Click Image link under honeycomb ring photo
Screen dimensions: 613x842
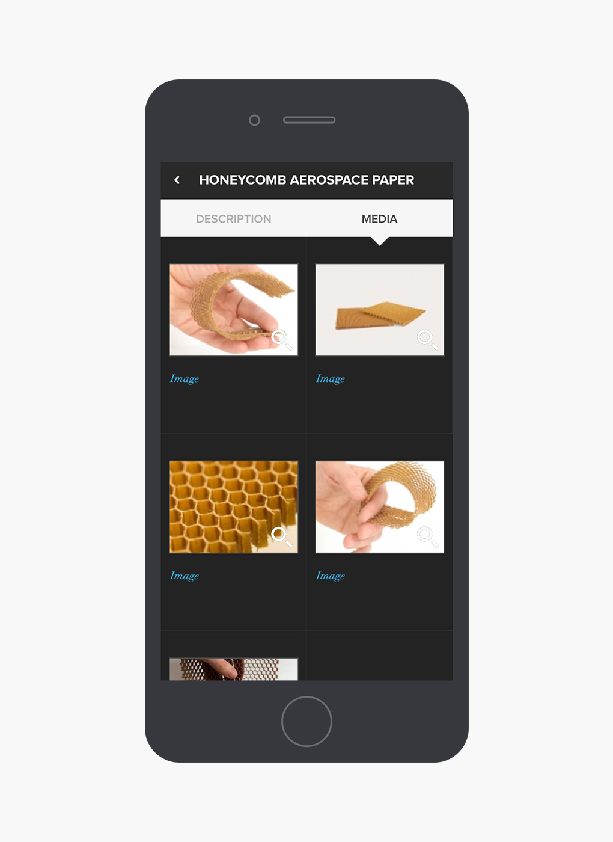[x=331, y=576]
